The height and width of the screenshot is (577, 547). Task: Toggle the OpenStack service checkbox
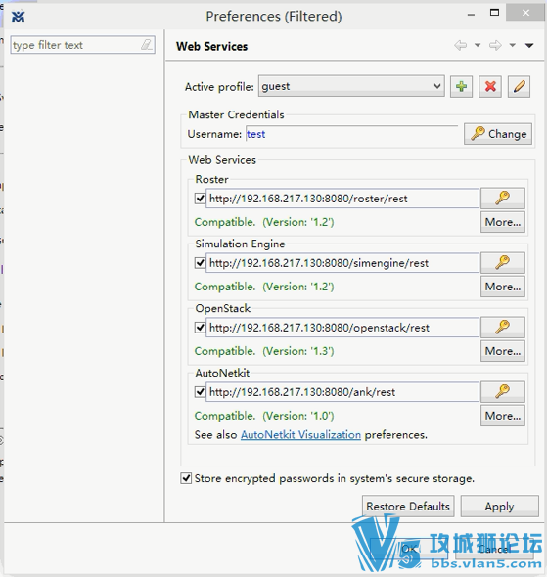(x=200, y=328)
